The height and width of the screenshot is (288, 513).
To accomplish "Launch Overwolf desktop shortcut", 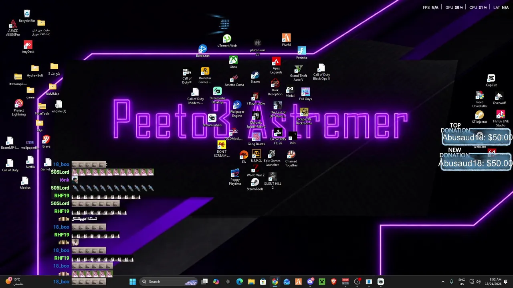I will (499, 98).
